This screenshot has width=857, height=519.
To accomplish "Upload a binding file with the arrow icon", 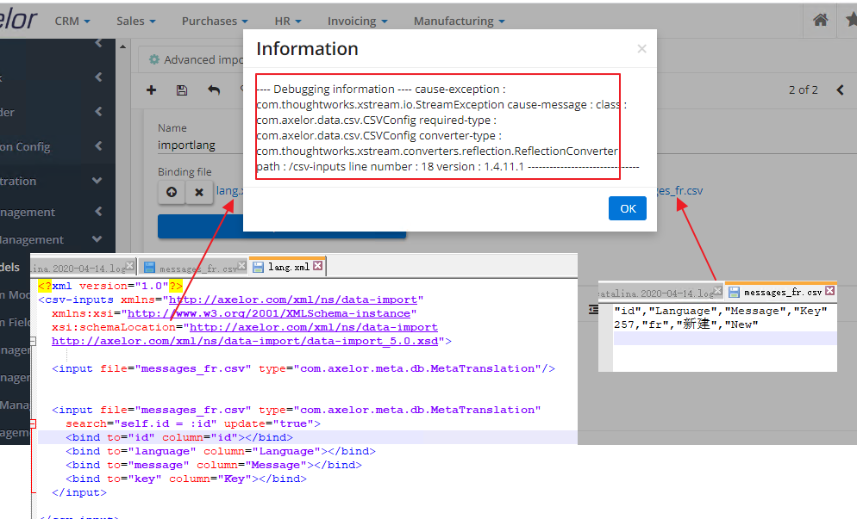I will click(x=172, y=192).
